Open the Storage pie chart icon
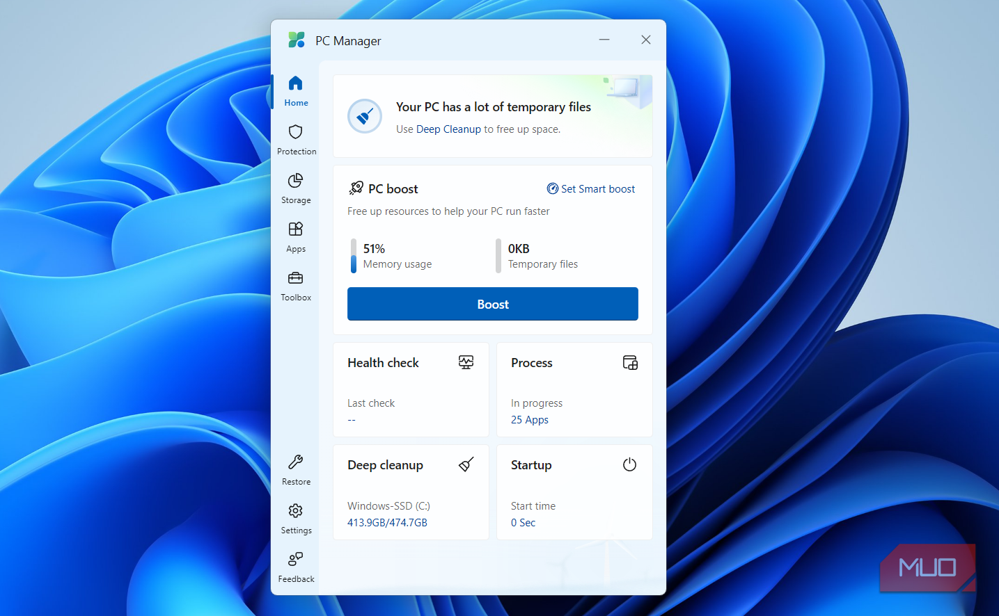This screenshot has height=616, width=999. click(295, 181)
